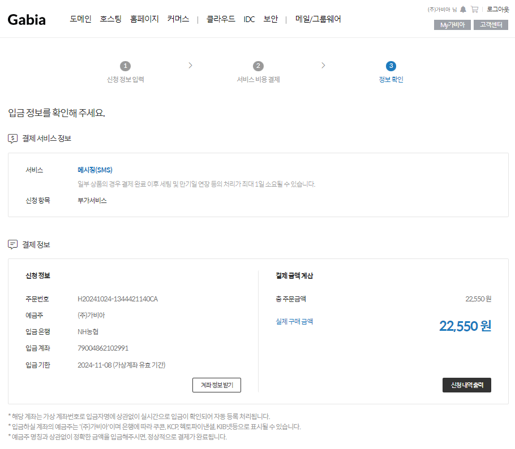This screenshot has width=515, height=449.
Task: Open the 메일/그룹웨어 menu
Action: coord(318,19)
